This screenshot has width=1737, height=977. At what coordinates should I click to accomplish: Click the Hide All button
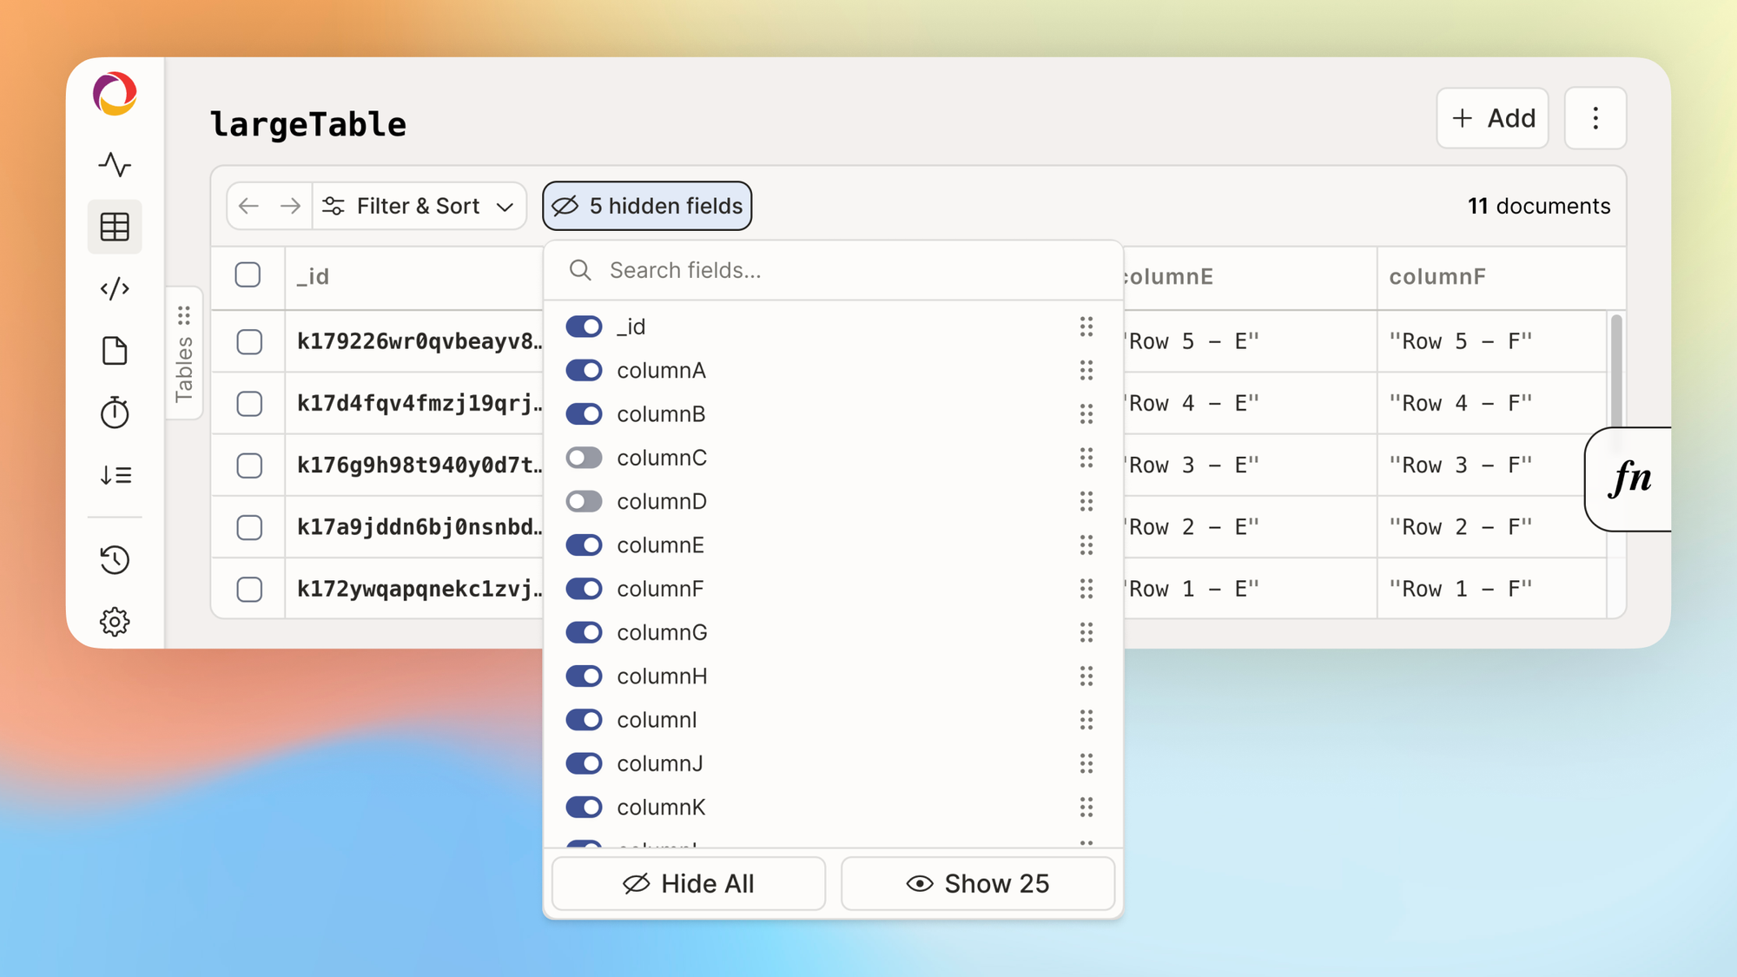click(688, 883)
